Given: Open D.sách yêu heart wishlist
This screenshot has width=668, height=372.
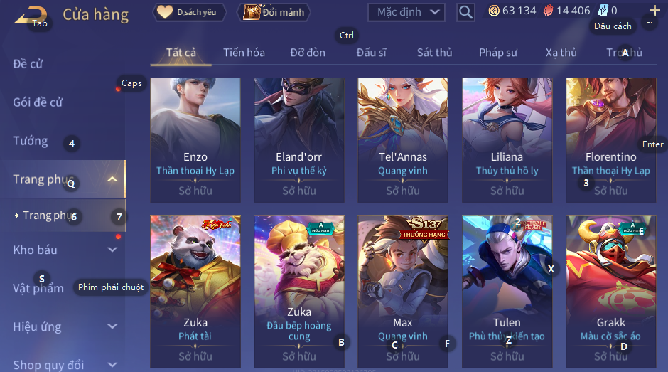Looking at the screenshot, I should (x=189, y=12).
